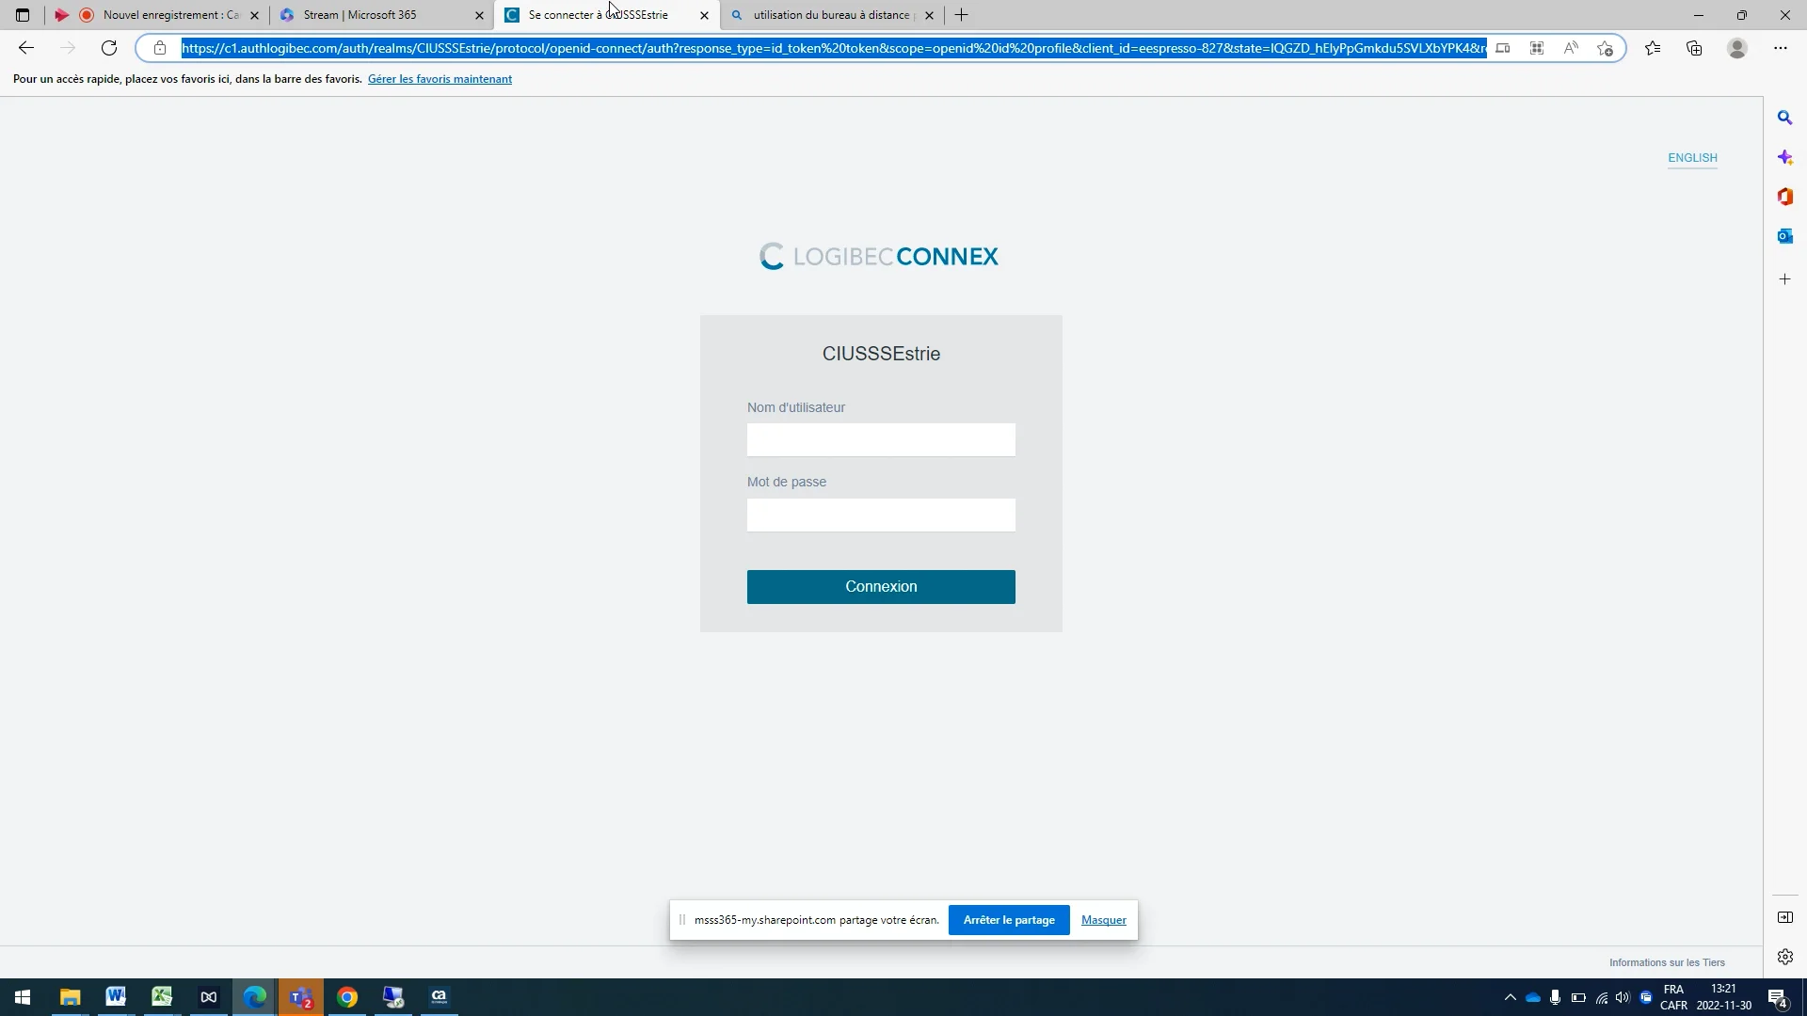Click the Read aloud icon in address bar

click(x=1571, y=48)
